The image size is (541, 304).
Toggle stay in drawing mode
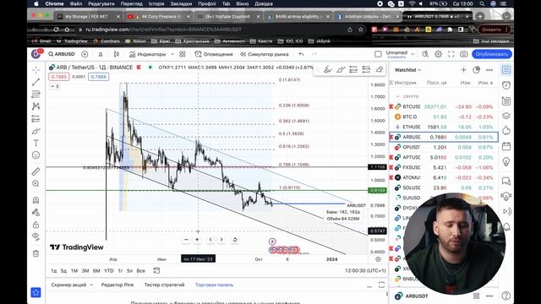tap(36, 212)
